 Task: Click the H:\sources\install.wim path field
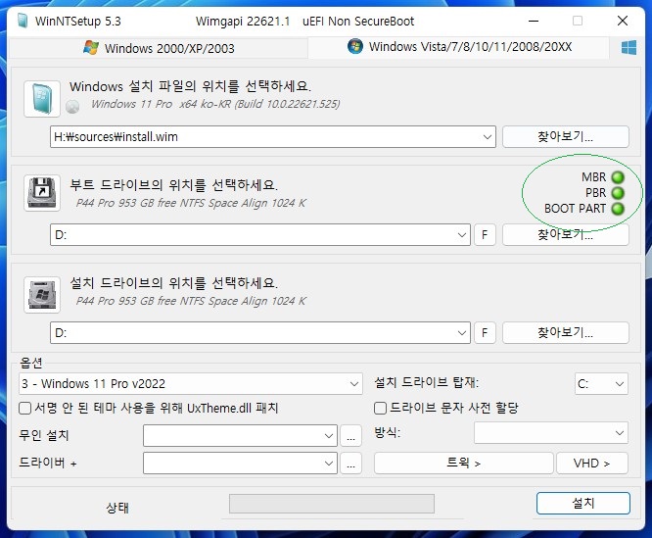click(x=273, y=137)
